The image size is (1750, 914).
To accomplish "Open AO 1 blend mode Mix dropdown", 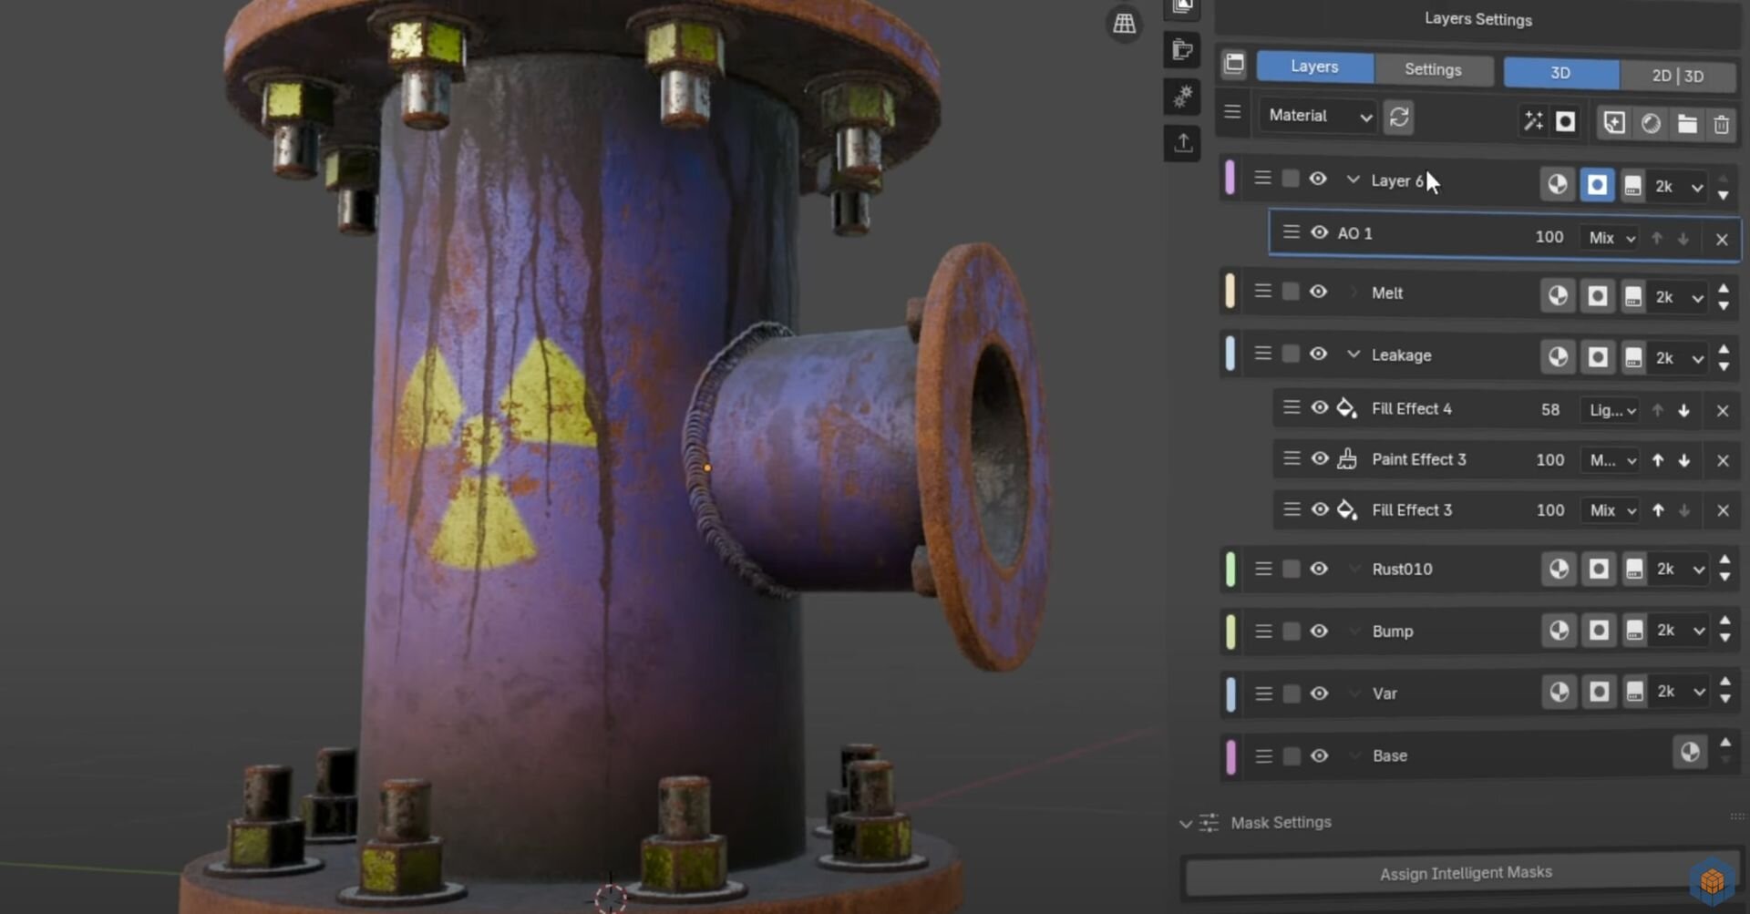I will 1610,238.
